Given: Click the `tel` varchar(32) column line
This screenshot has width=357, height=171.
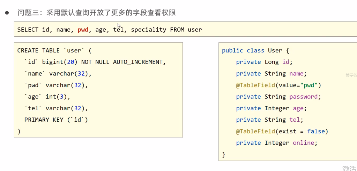Looking at the screenshot, I should tap(56, 108).
